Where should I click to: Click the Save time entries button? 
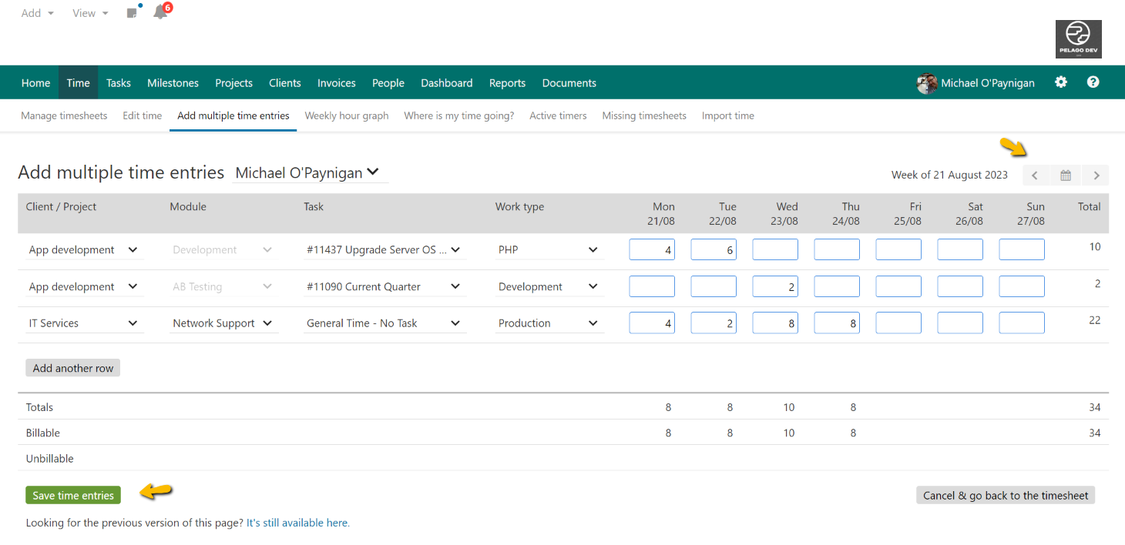point(72,495)
